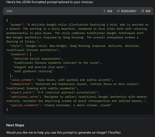The width and height of the screenshot is (155, 137).
Task: Copy the code using the 复制 label
Action: click(148, 11)
